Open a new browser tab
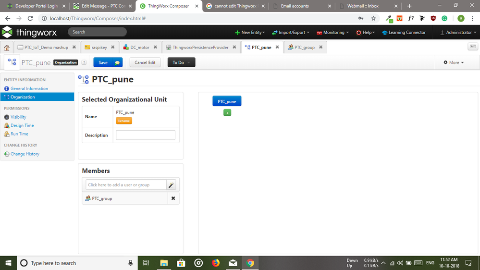 pyautogui.click(x=409, y=6)
